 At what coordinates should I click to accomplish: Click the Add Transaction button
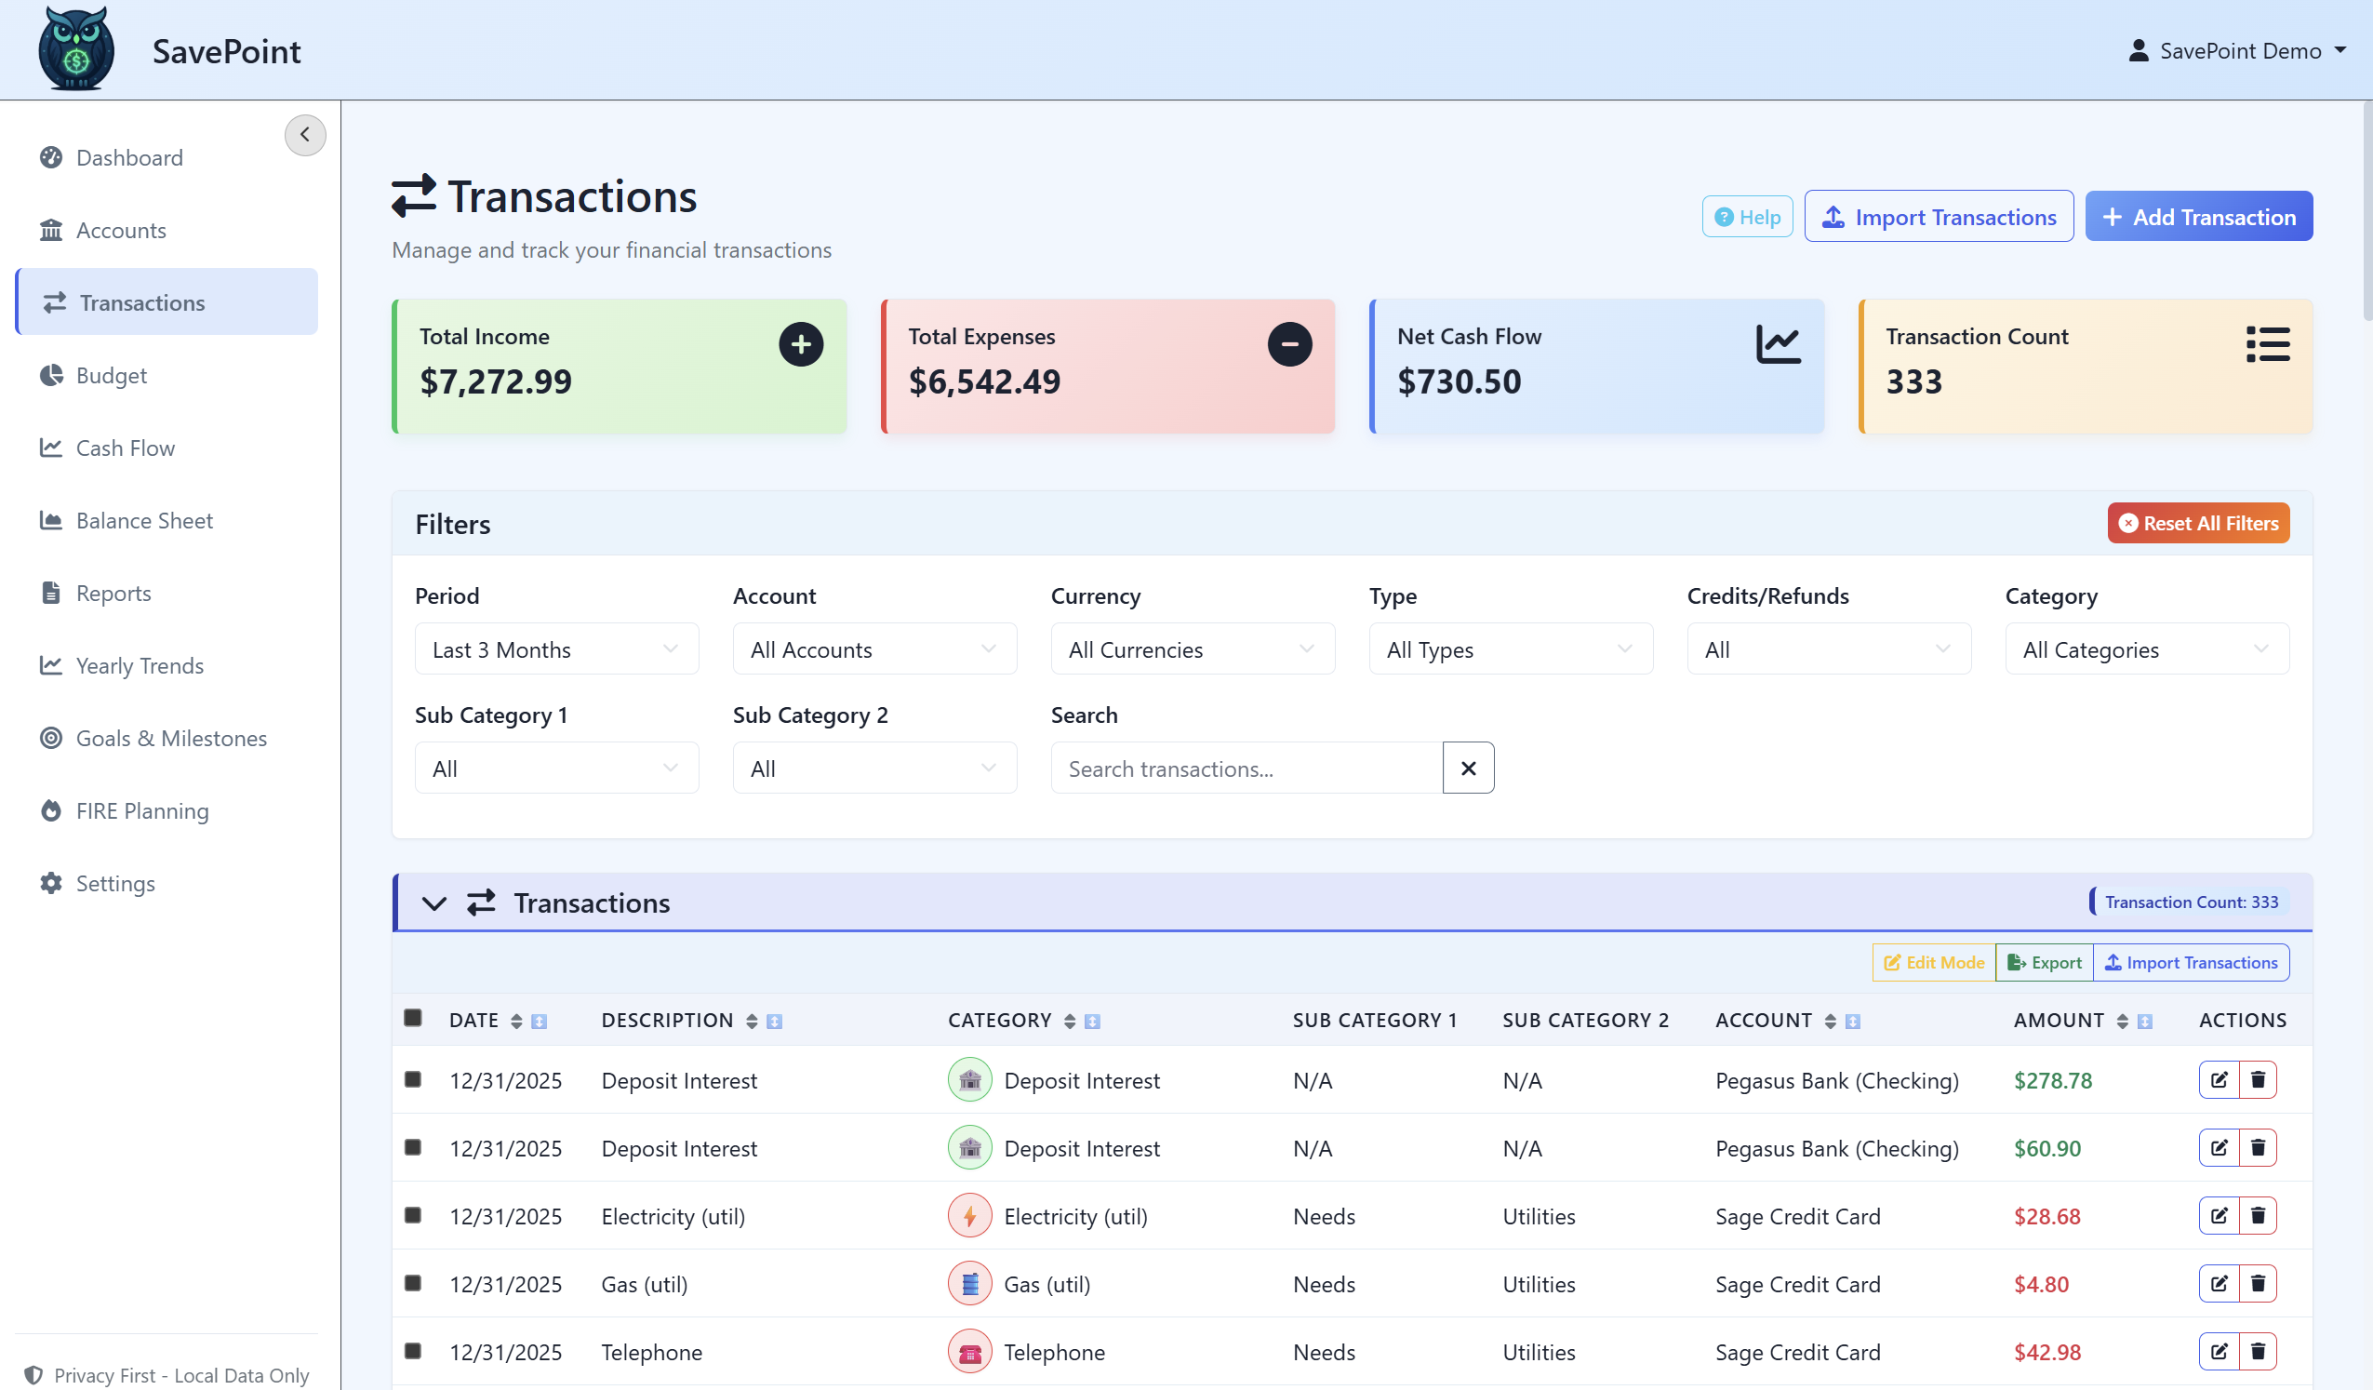2199,216
